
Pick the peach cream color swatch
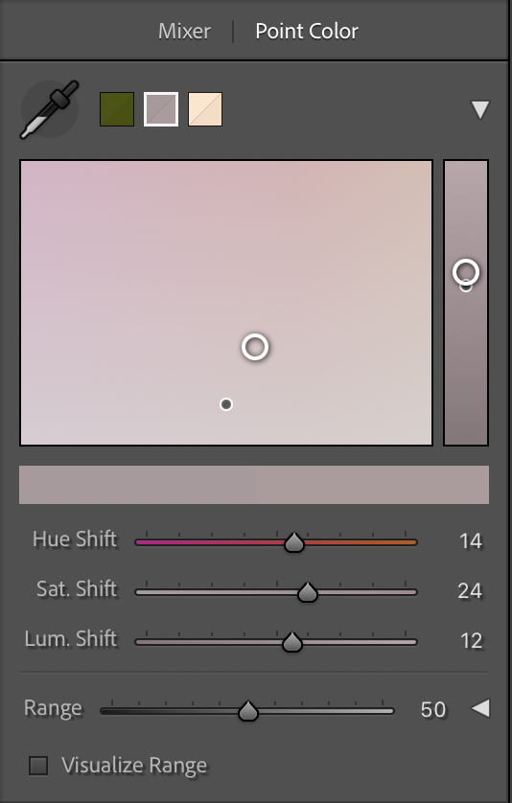coord(205,109)
